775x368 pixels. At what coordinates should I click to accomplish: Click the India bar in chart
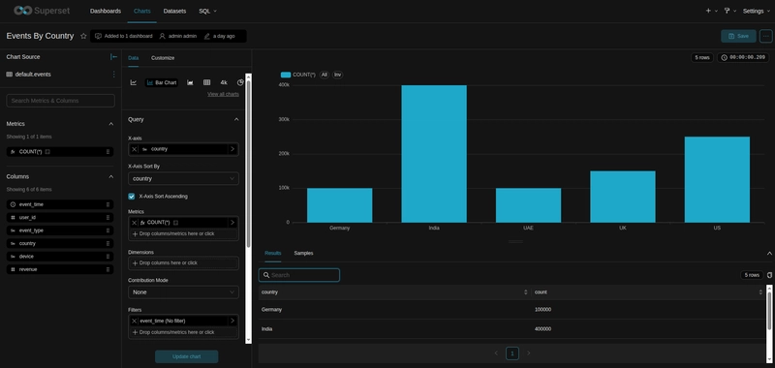(x=434, y=154)
